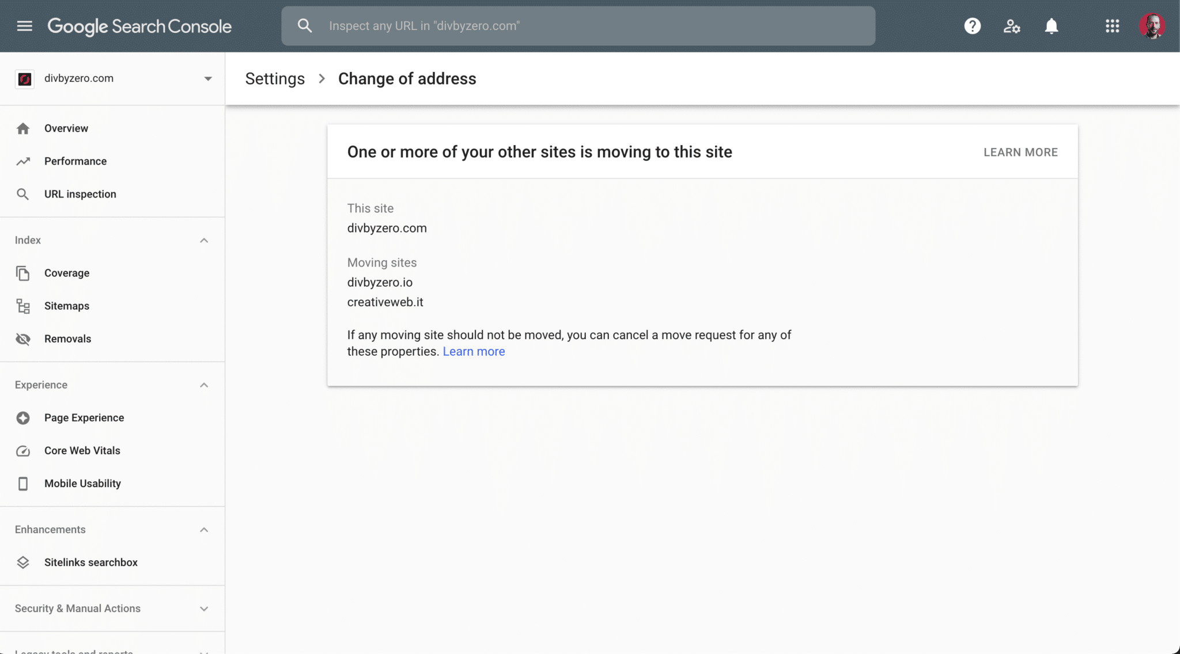Click the Coverage pages icon
This screenshot has width=1180, height=654.
pos(23,273)
